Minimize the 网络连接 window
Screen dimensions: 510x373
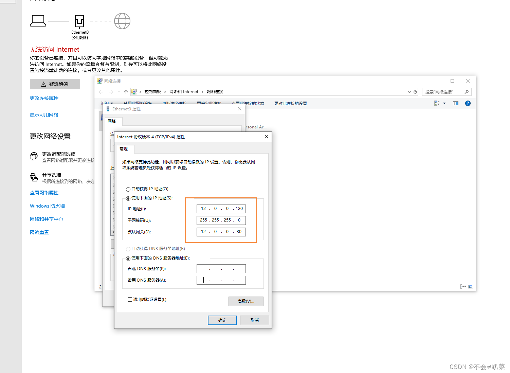437,81
